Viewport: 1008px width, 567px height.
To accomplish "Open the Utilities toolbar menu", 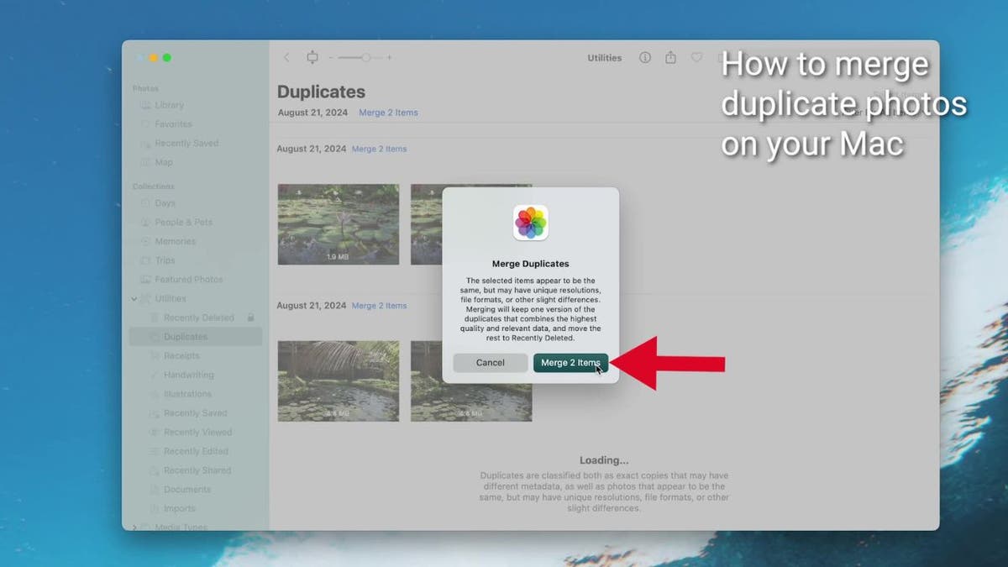I will pos(604,58).
